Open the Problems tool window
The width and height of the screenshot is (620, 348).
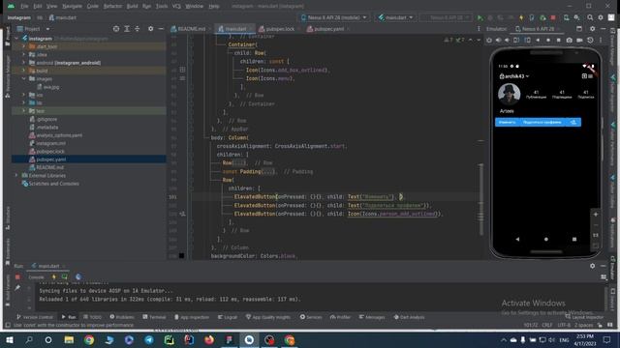click(122, 317)
